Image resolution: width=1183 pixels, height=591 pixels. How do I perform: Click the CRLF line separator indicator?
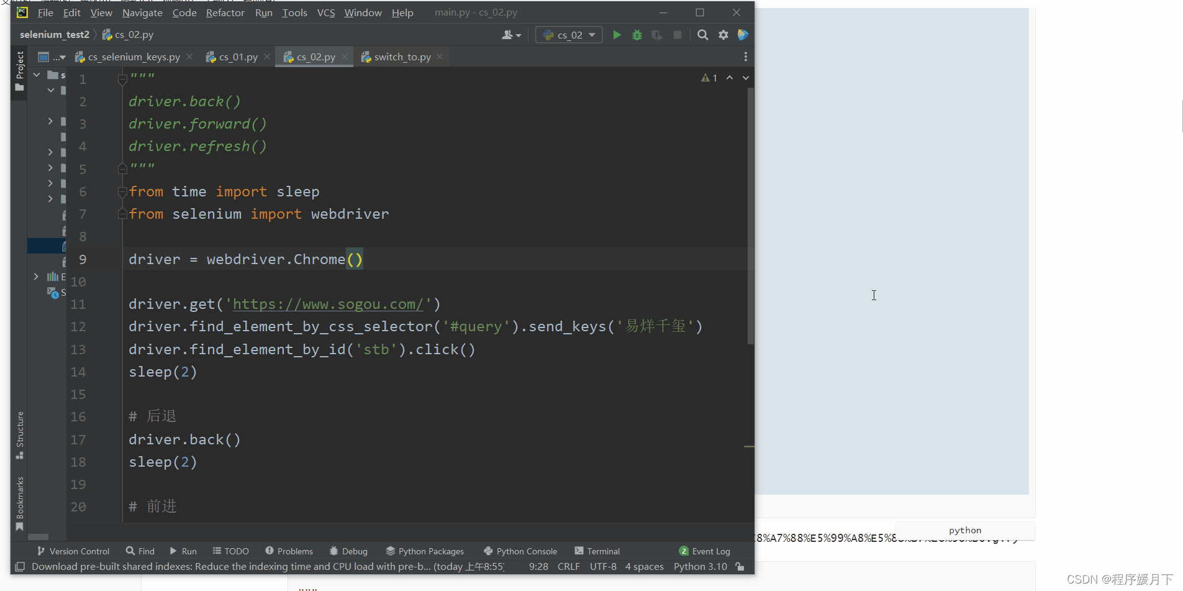click(x=569, y=567)
